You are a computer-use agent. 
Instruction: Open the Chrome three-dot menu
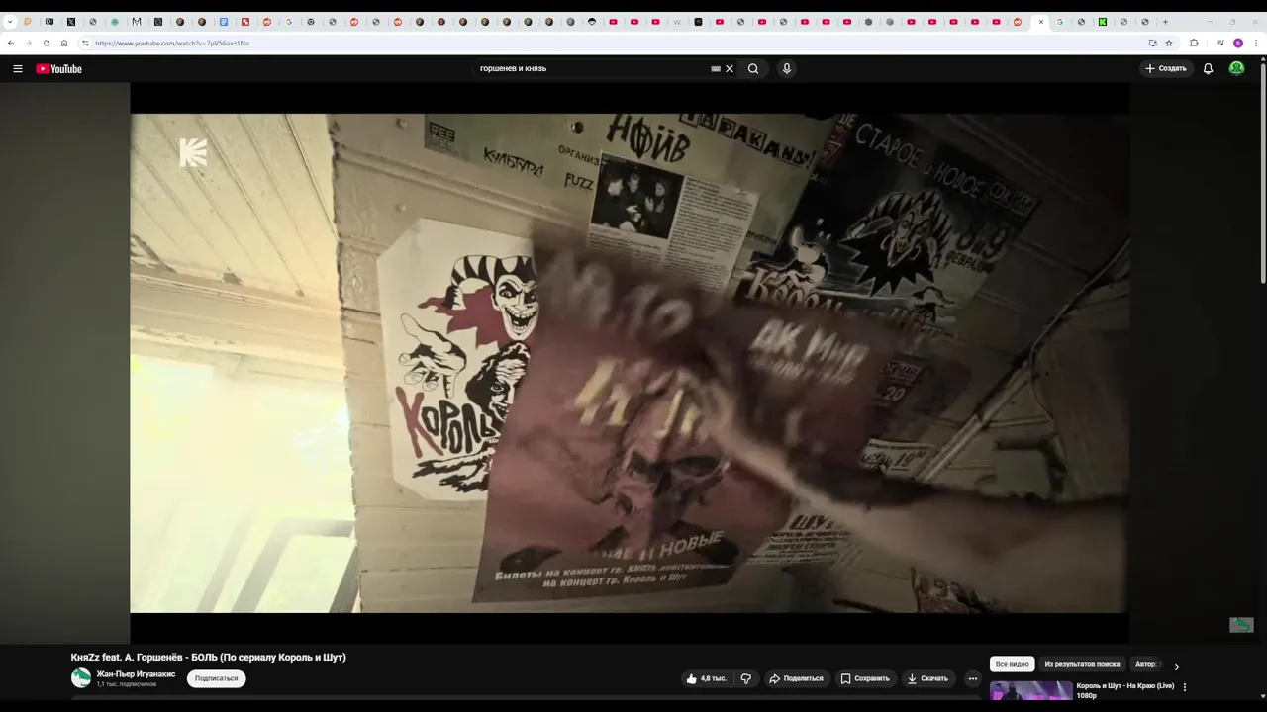point(1255,43)
